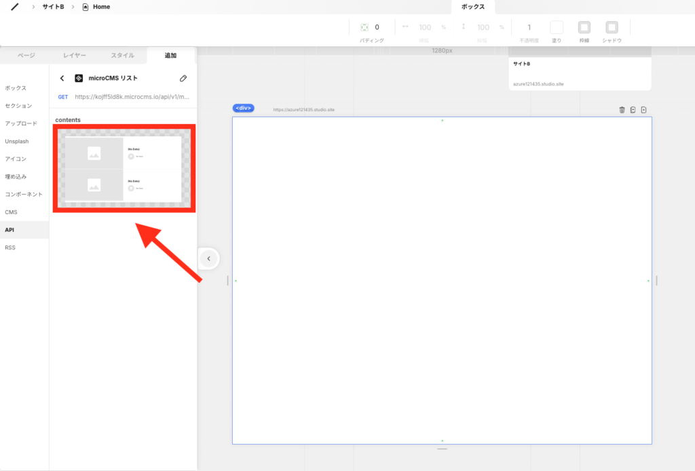Click the microCMS logo icon

coord(79,79)
